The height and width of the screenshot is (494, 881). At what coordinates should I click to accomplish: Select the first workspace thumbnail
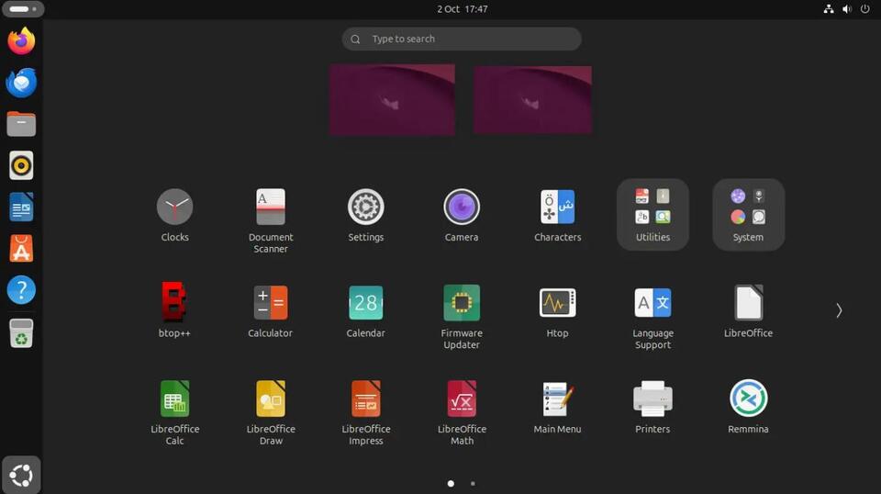[392, 99]
